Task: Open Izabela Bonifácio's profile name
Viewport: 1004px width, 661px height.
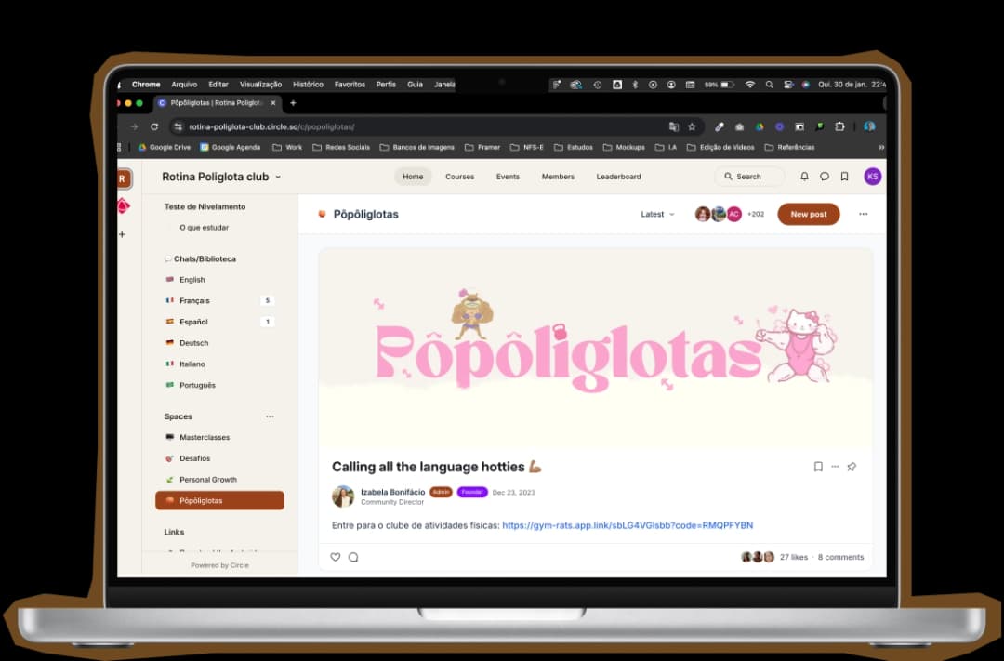Action: pos(392,491)
